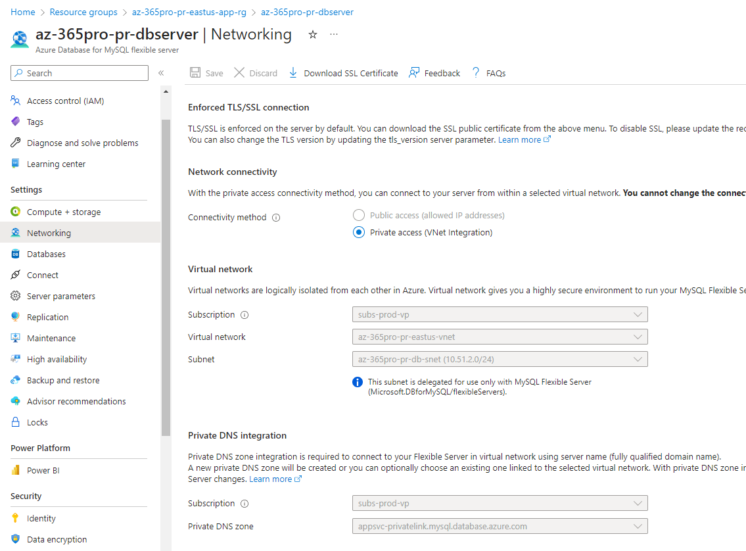Viewport: 746px width, 551px height.
Task: Click the Backup and restore cloud icon
Action: [x=15, y=379]
